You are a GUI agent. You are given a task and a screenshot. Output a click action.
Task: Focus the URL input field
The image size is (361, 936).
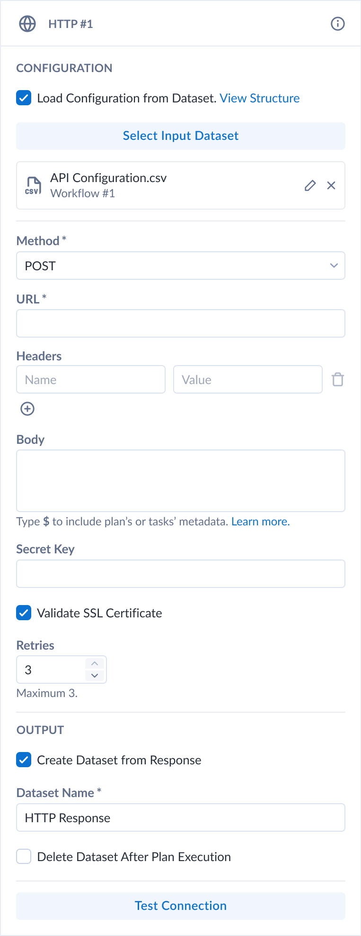point(181,323)
